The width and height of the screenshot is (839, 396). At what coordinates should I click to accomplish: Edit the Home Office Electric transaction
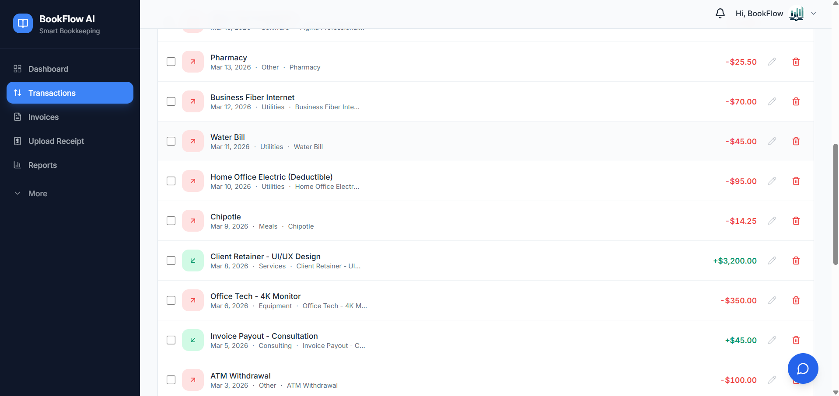[772, 181]
